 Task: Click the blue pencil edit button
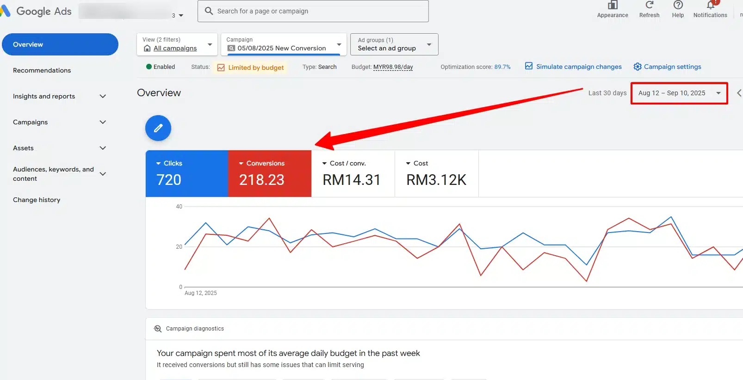(x=158, y=128)
